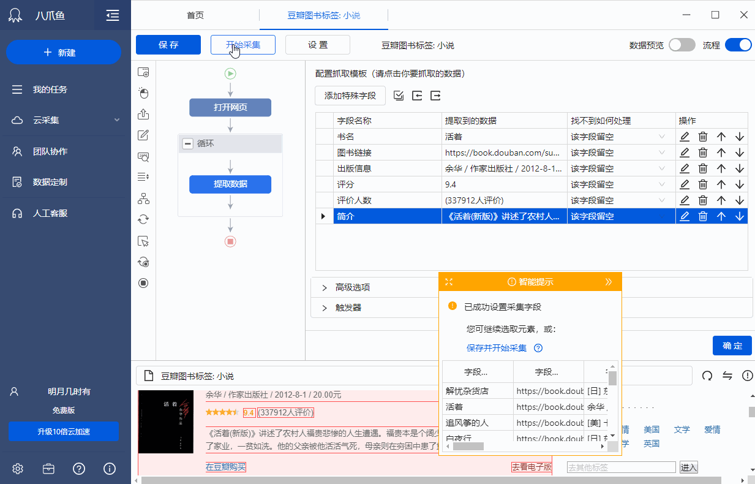Image resolution: width=755 pixels, height=484 pixels.
Task: Click the alert icon right of browser bar
Action: (747, 376)
